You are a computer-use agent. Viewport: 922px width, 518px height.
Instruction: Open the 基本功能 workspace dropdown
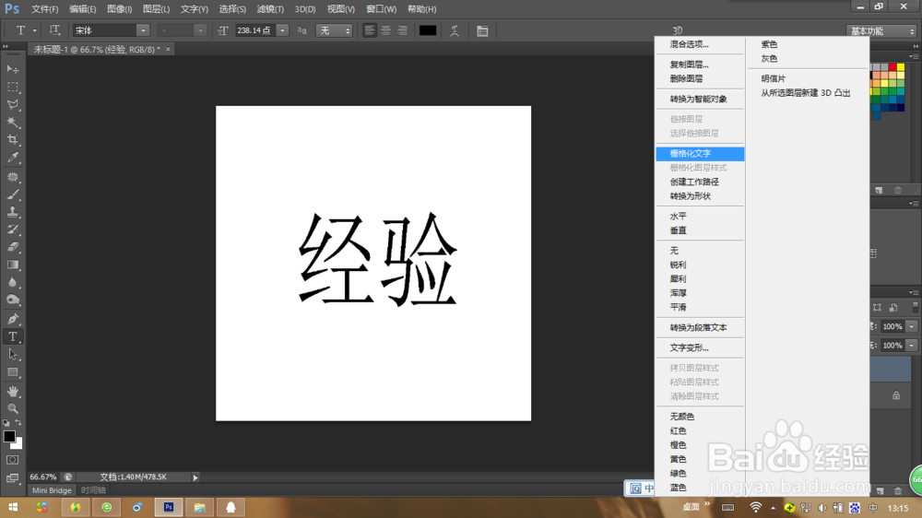[x=881, y=31]
